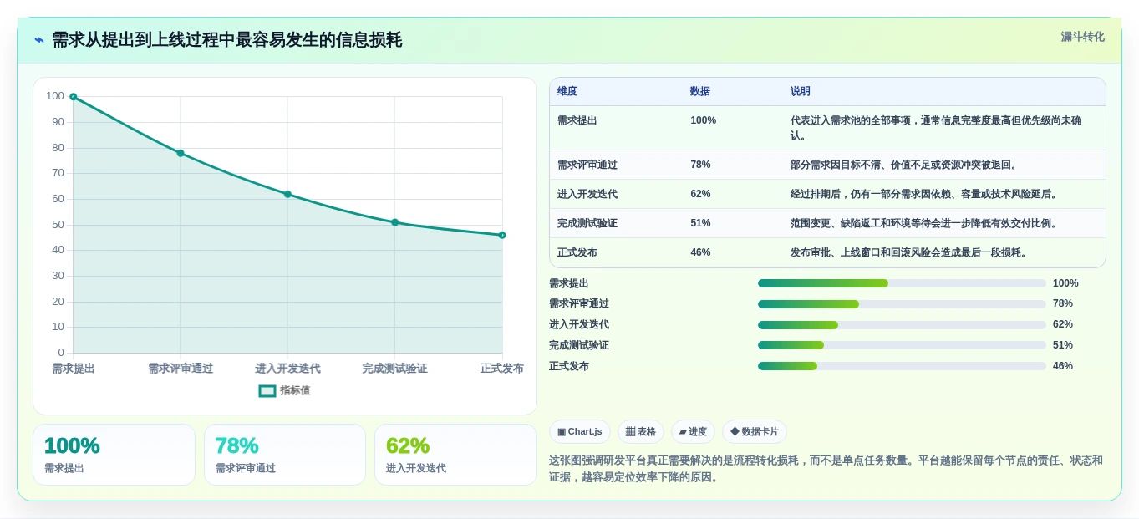Click the 漏斗转化 label
Image resolution: width=1139 pixels, height=519 pixels.
[x=1083, y=37]
